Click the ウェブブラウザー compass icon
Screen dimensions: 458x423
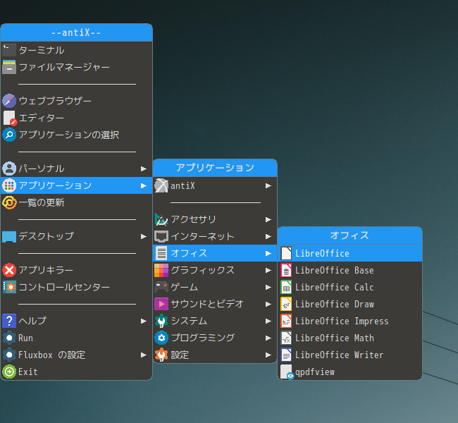point(9,101)
